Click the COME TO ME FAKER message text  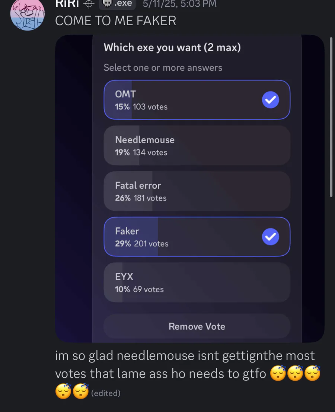[x=116, y=21]
